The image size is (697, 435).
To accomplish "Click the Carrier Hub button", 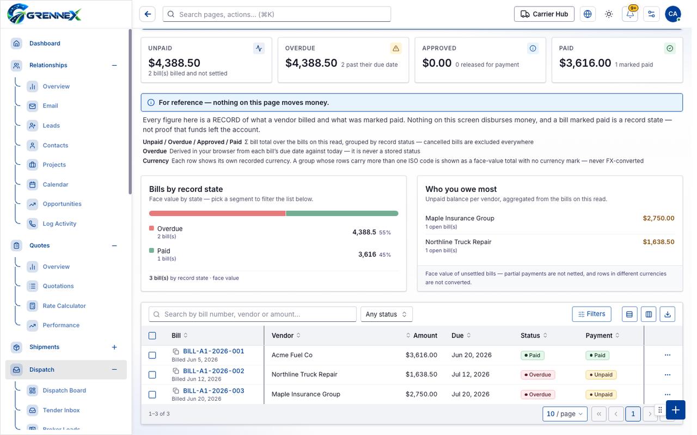I will click(x=545, y=14).
